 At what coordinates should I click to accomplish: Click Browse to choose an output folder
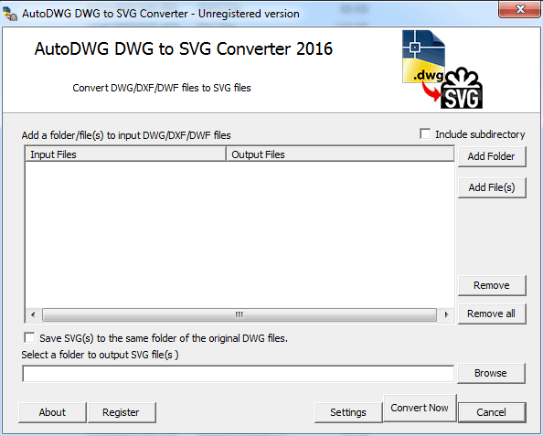coord(491,373)
